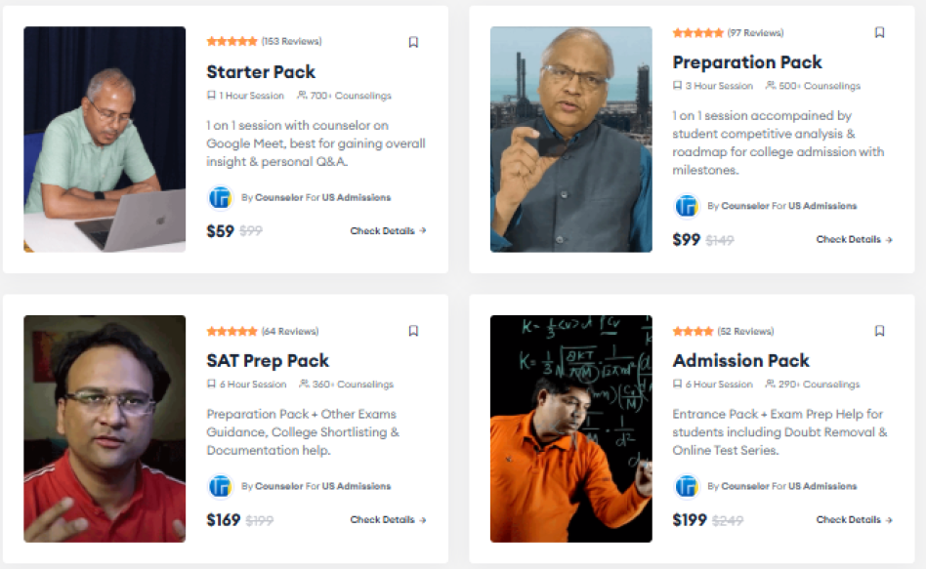Click the SAT Prep Pack counselor avatar
This screenshot has width=926, height=569.
220,486
